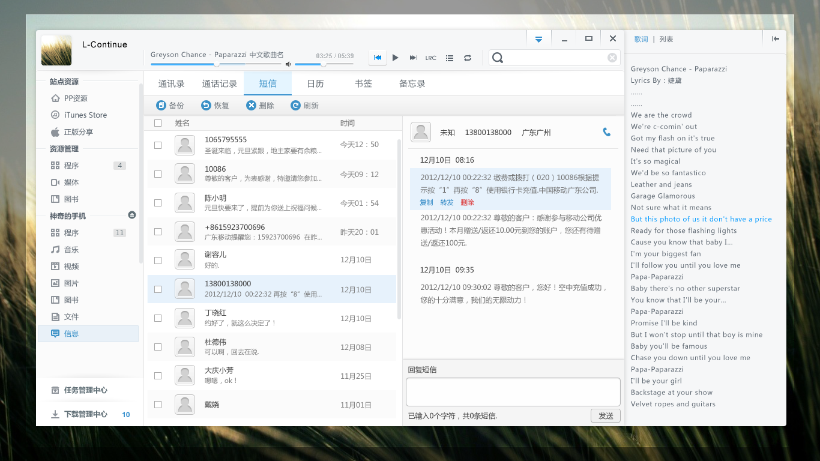Switch to the 通话记录 tab
The image size is (820, 461).
point(220,83)
